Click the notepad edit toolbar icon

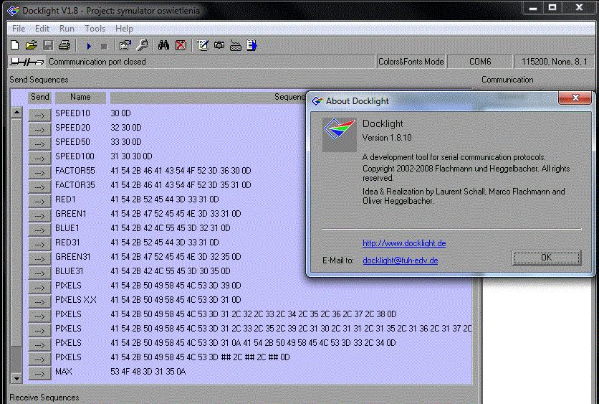(x=202, y=45)
